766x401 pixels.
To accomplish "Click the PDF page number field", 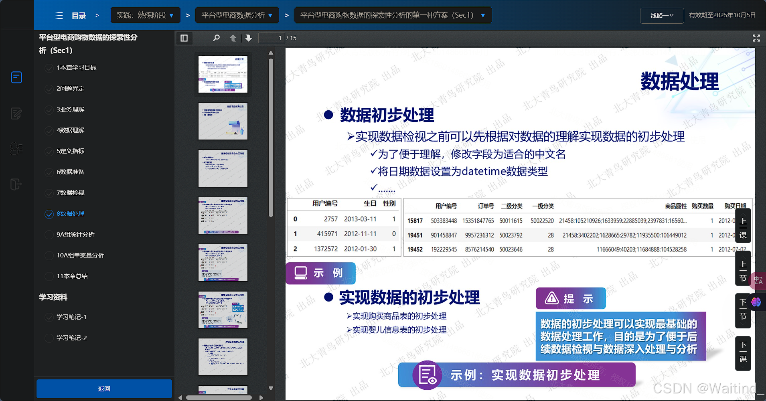I will [x=272, y=38].
